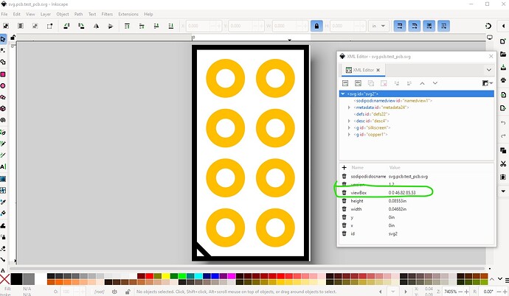Select the Spiral tool
Screen dimensions: 509x296
(x=4, y=119)
